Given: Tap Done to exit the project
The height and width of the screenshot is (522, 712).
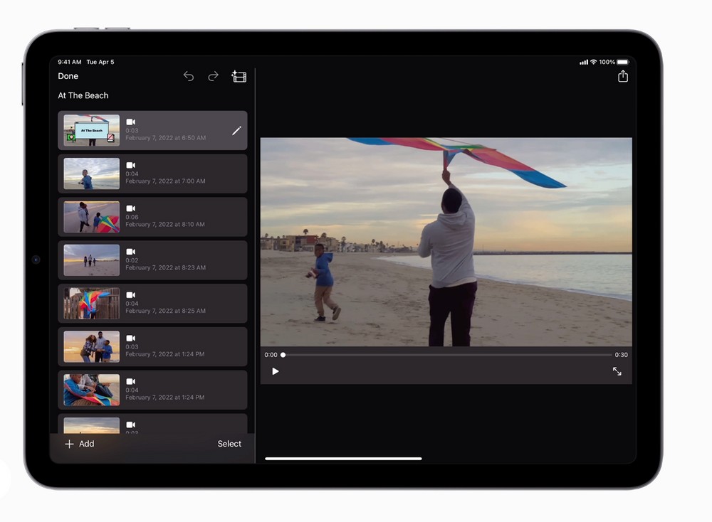Looking at the screenshot, I should point(68,76).
